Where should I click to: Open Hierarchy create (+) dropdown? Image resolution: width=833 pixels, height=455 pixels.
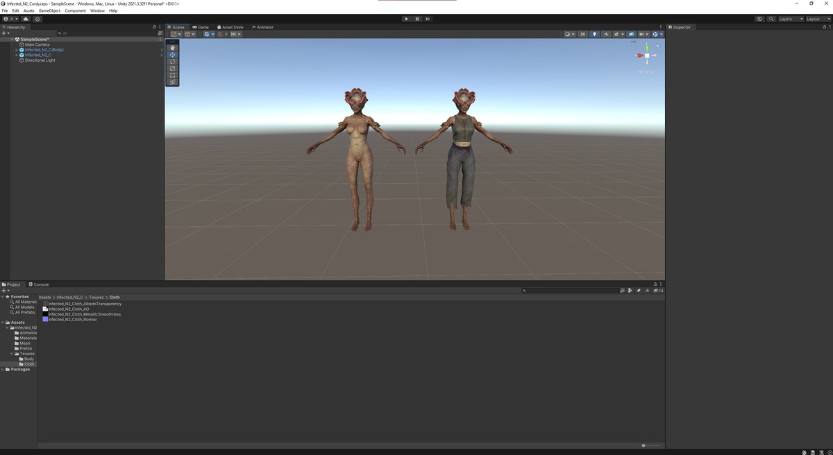click(6, 33)
